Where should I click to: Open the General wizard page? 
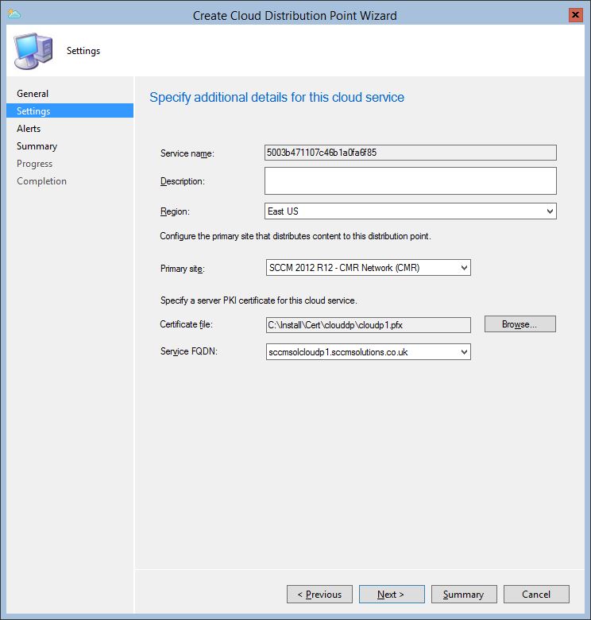33,94
